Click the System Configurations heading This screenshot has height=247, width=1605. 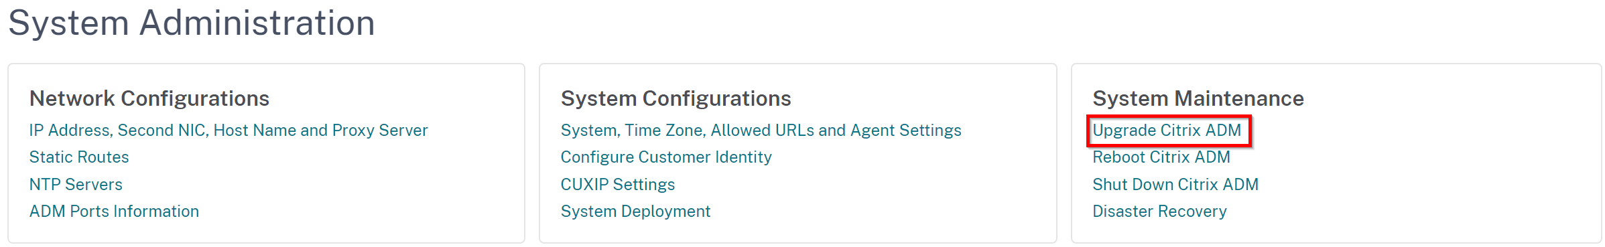[x=676, y=98]
